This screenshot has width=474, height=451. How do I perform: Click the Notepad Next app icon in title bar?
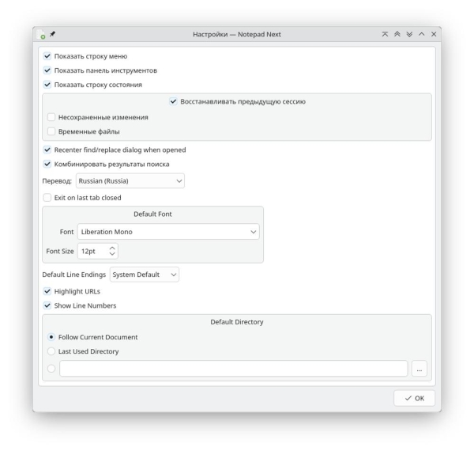pos(41,34)
